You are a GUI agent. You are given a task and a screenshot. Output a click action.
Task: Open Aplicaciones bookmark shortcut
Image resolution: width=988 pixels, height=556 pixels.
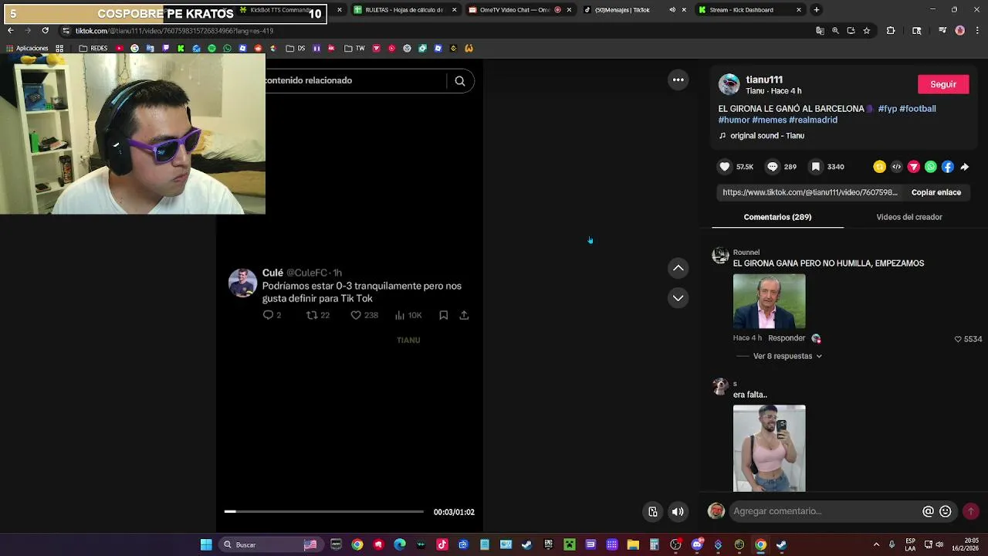click(26, 49)
